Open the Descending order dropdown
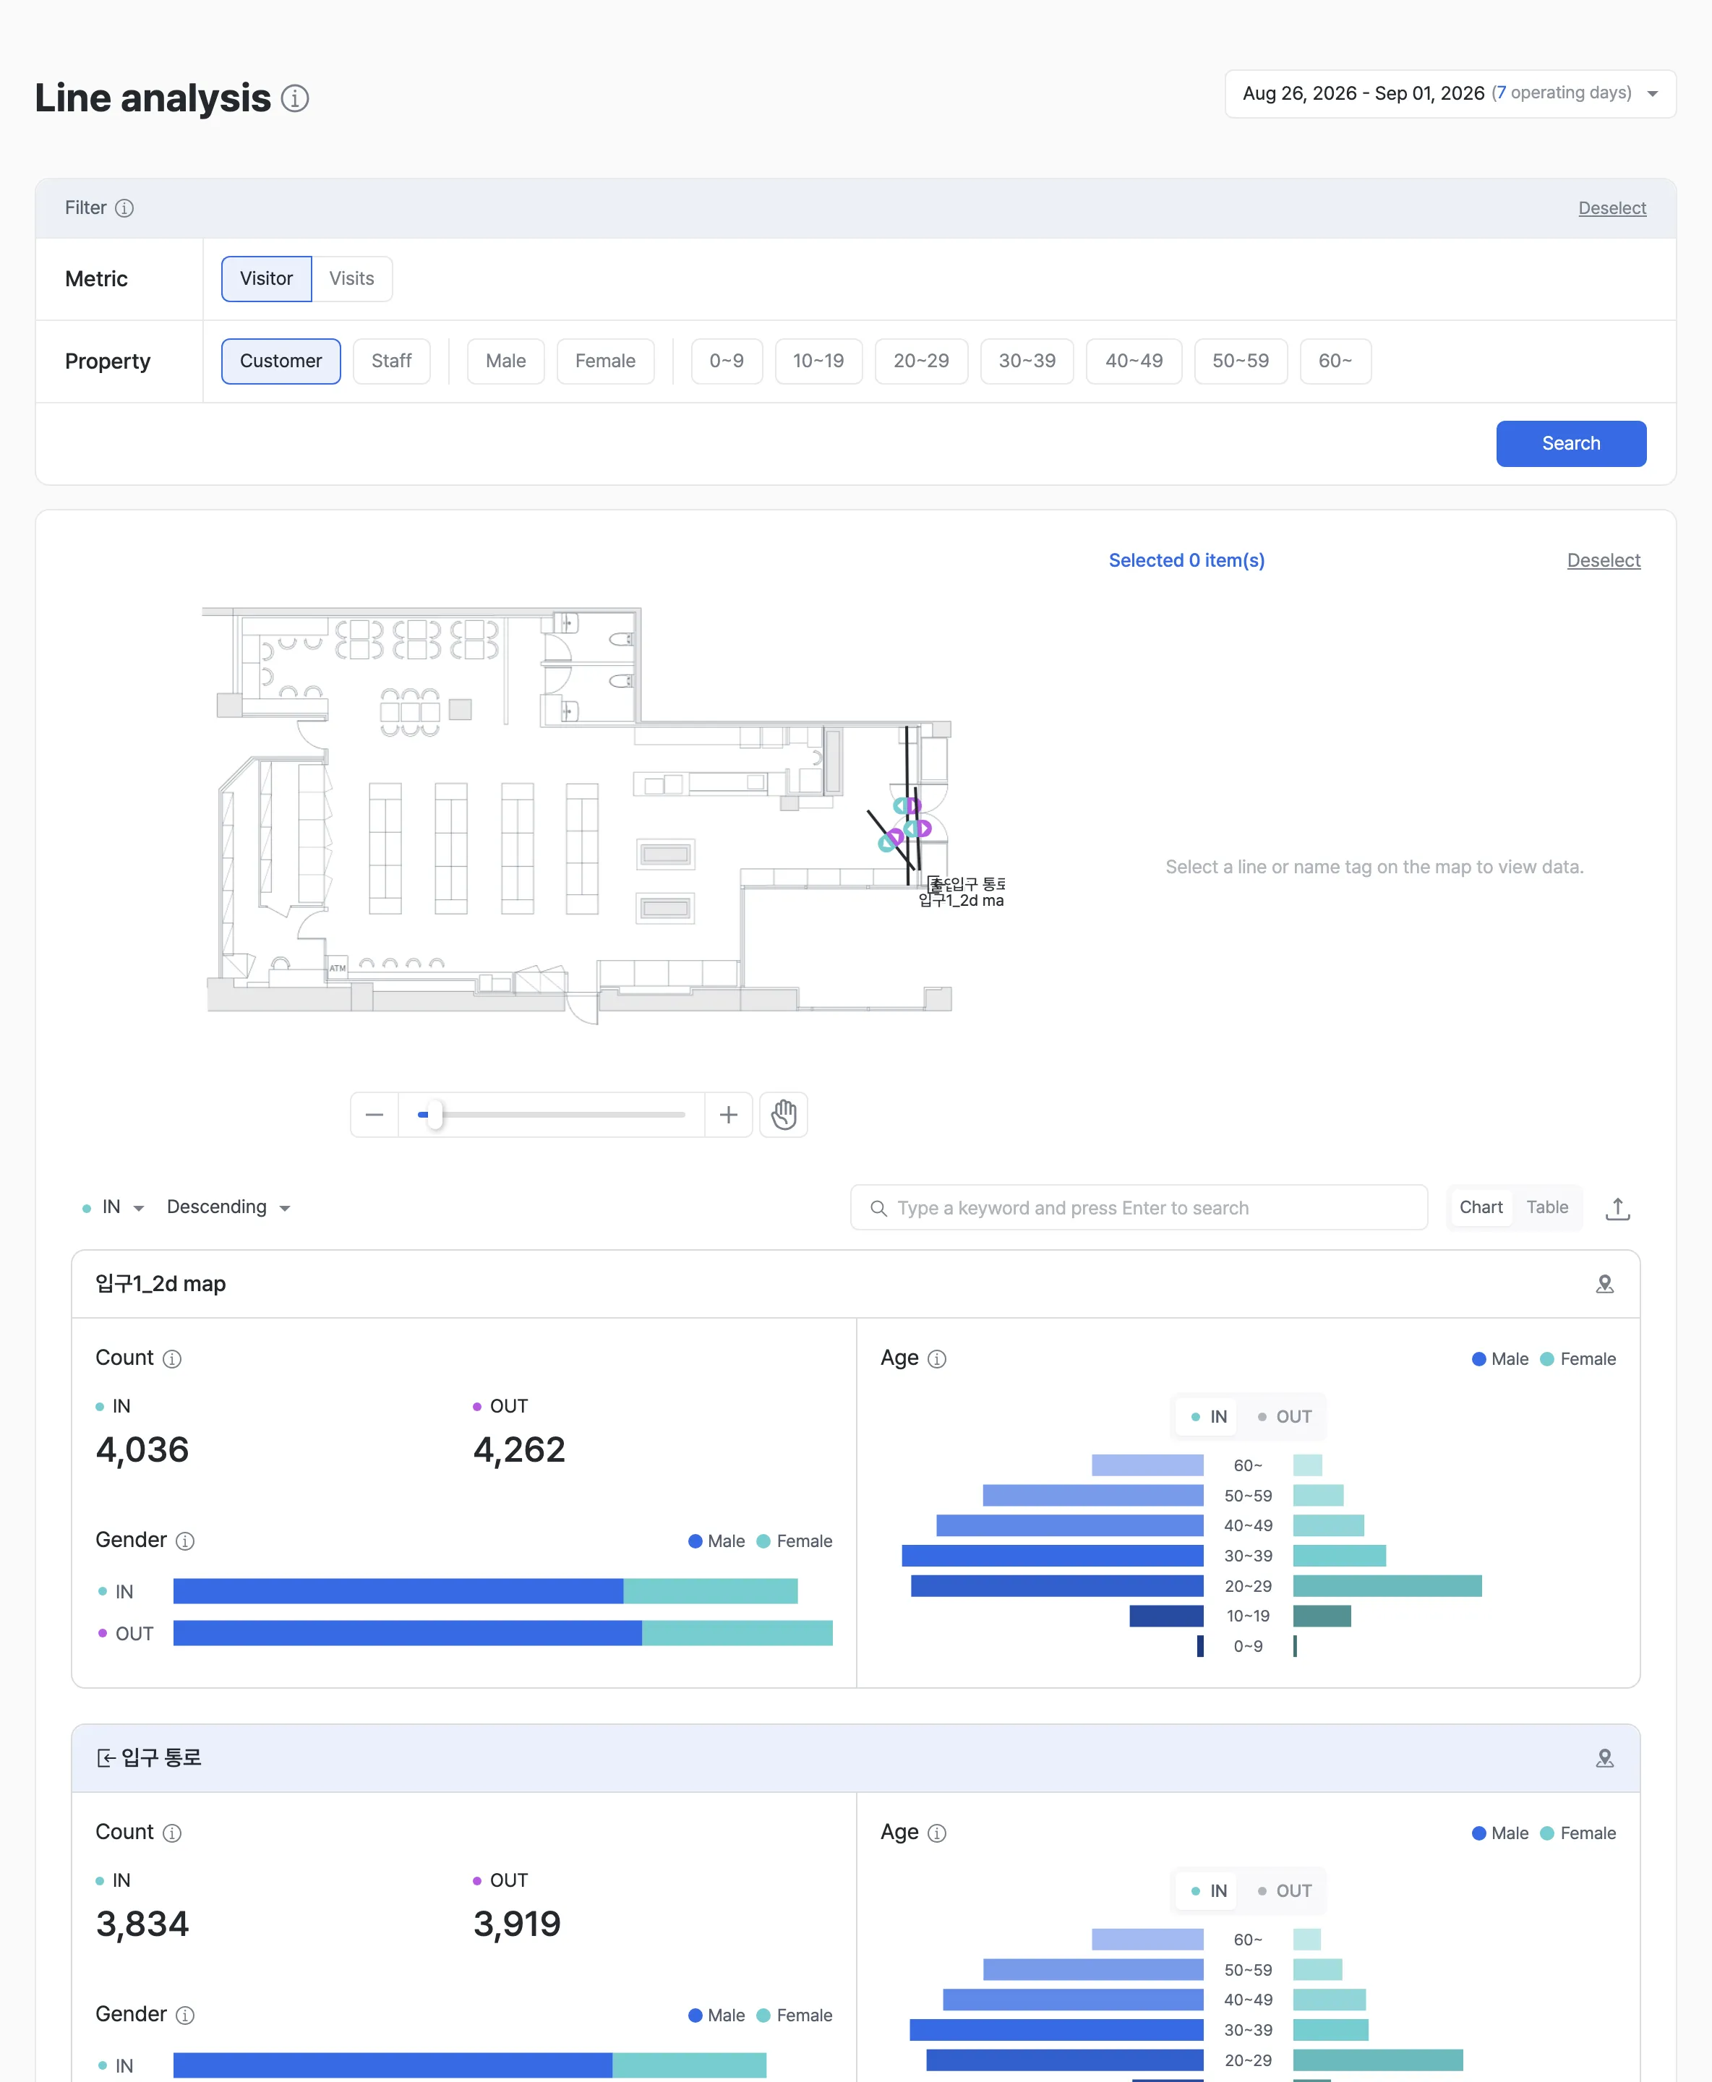 tap(228, 1207)
